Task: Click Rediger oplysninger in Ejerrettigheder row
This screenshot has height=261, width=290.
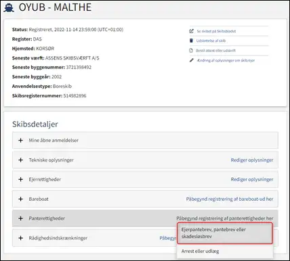Action: point(252,179)
